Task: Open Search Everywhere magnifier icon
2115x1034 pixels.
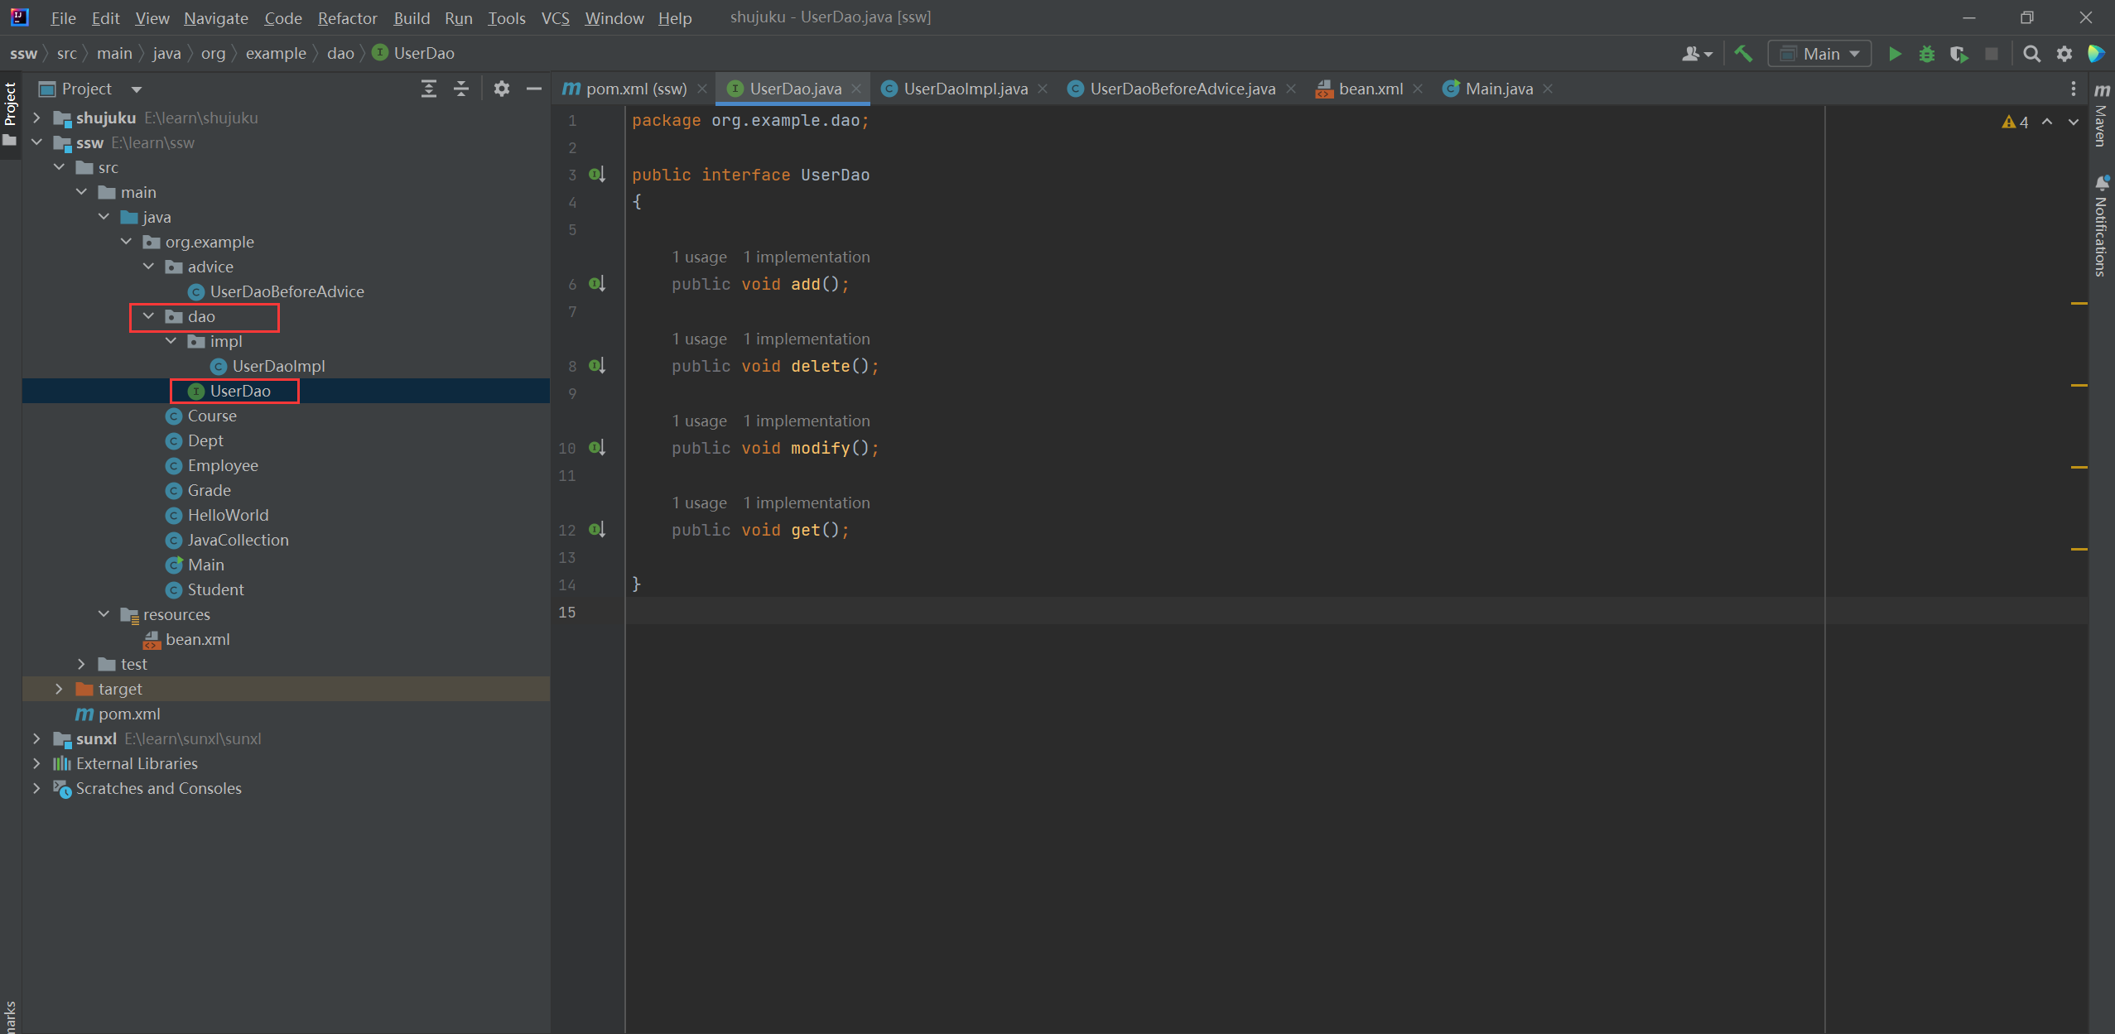Action: tap(2031, 54)
